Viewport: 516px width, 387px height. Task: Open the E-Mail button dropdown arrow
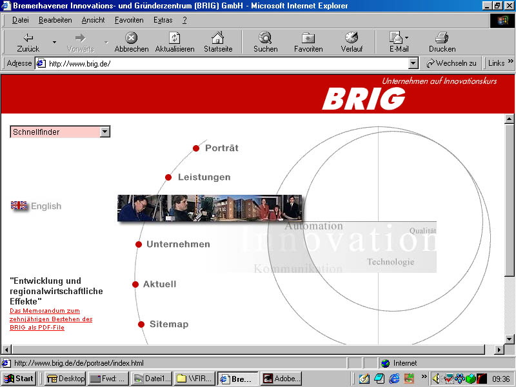click(407, 37)
